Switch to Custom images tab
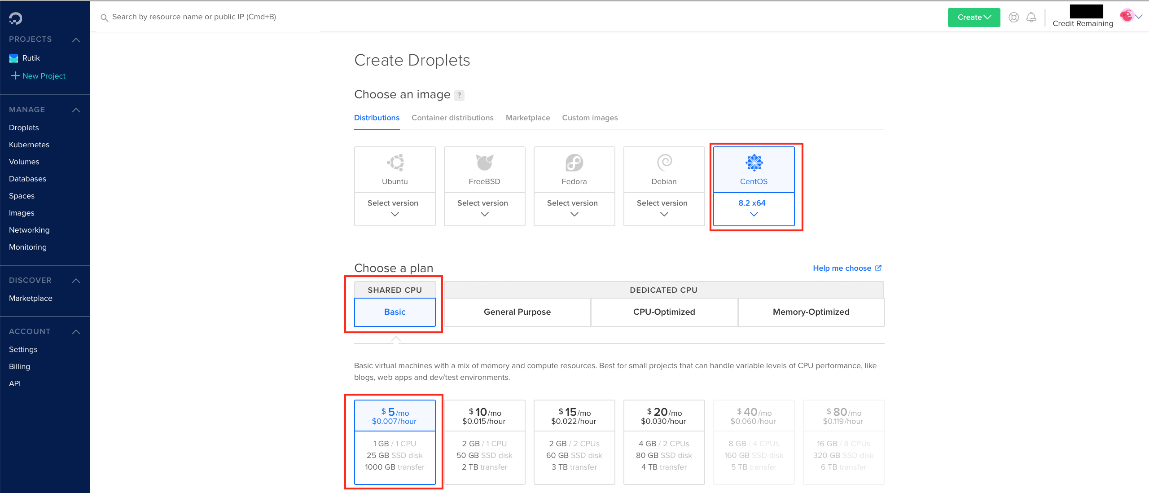The width and height of the screenshot is (1149, 493). (x=590, y=118)
